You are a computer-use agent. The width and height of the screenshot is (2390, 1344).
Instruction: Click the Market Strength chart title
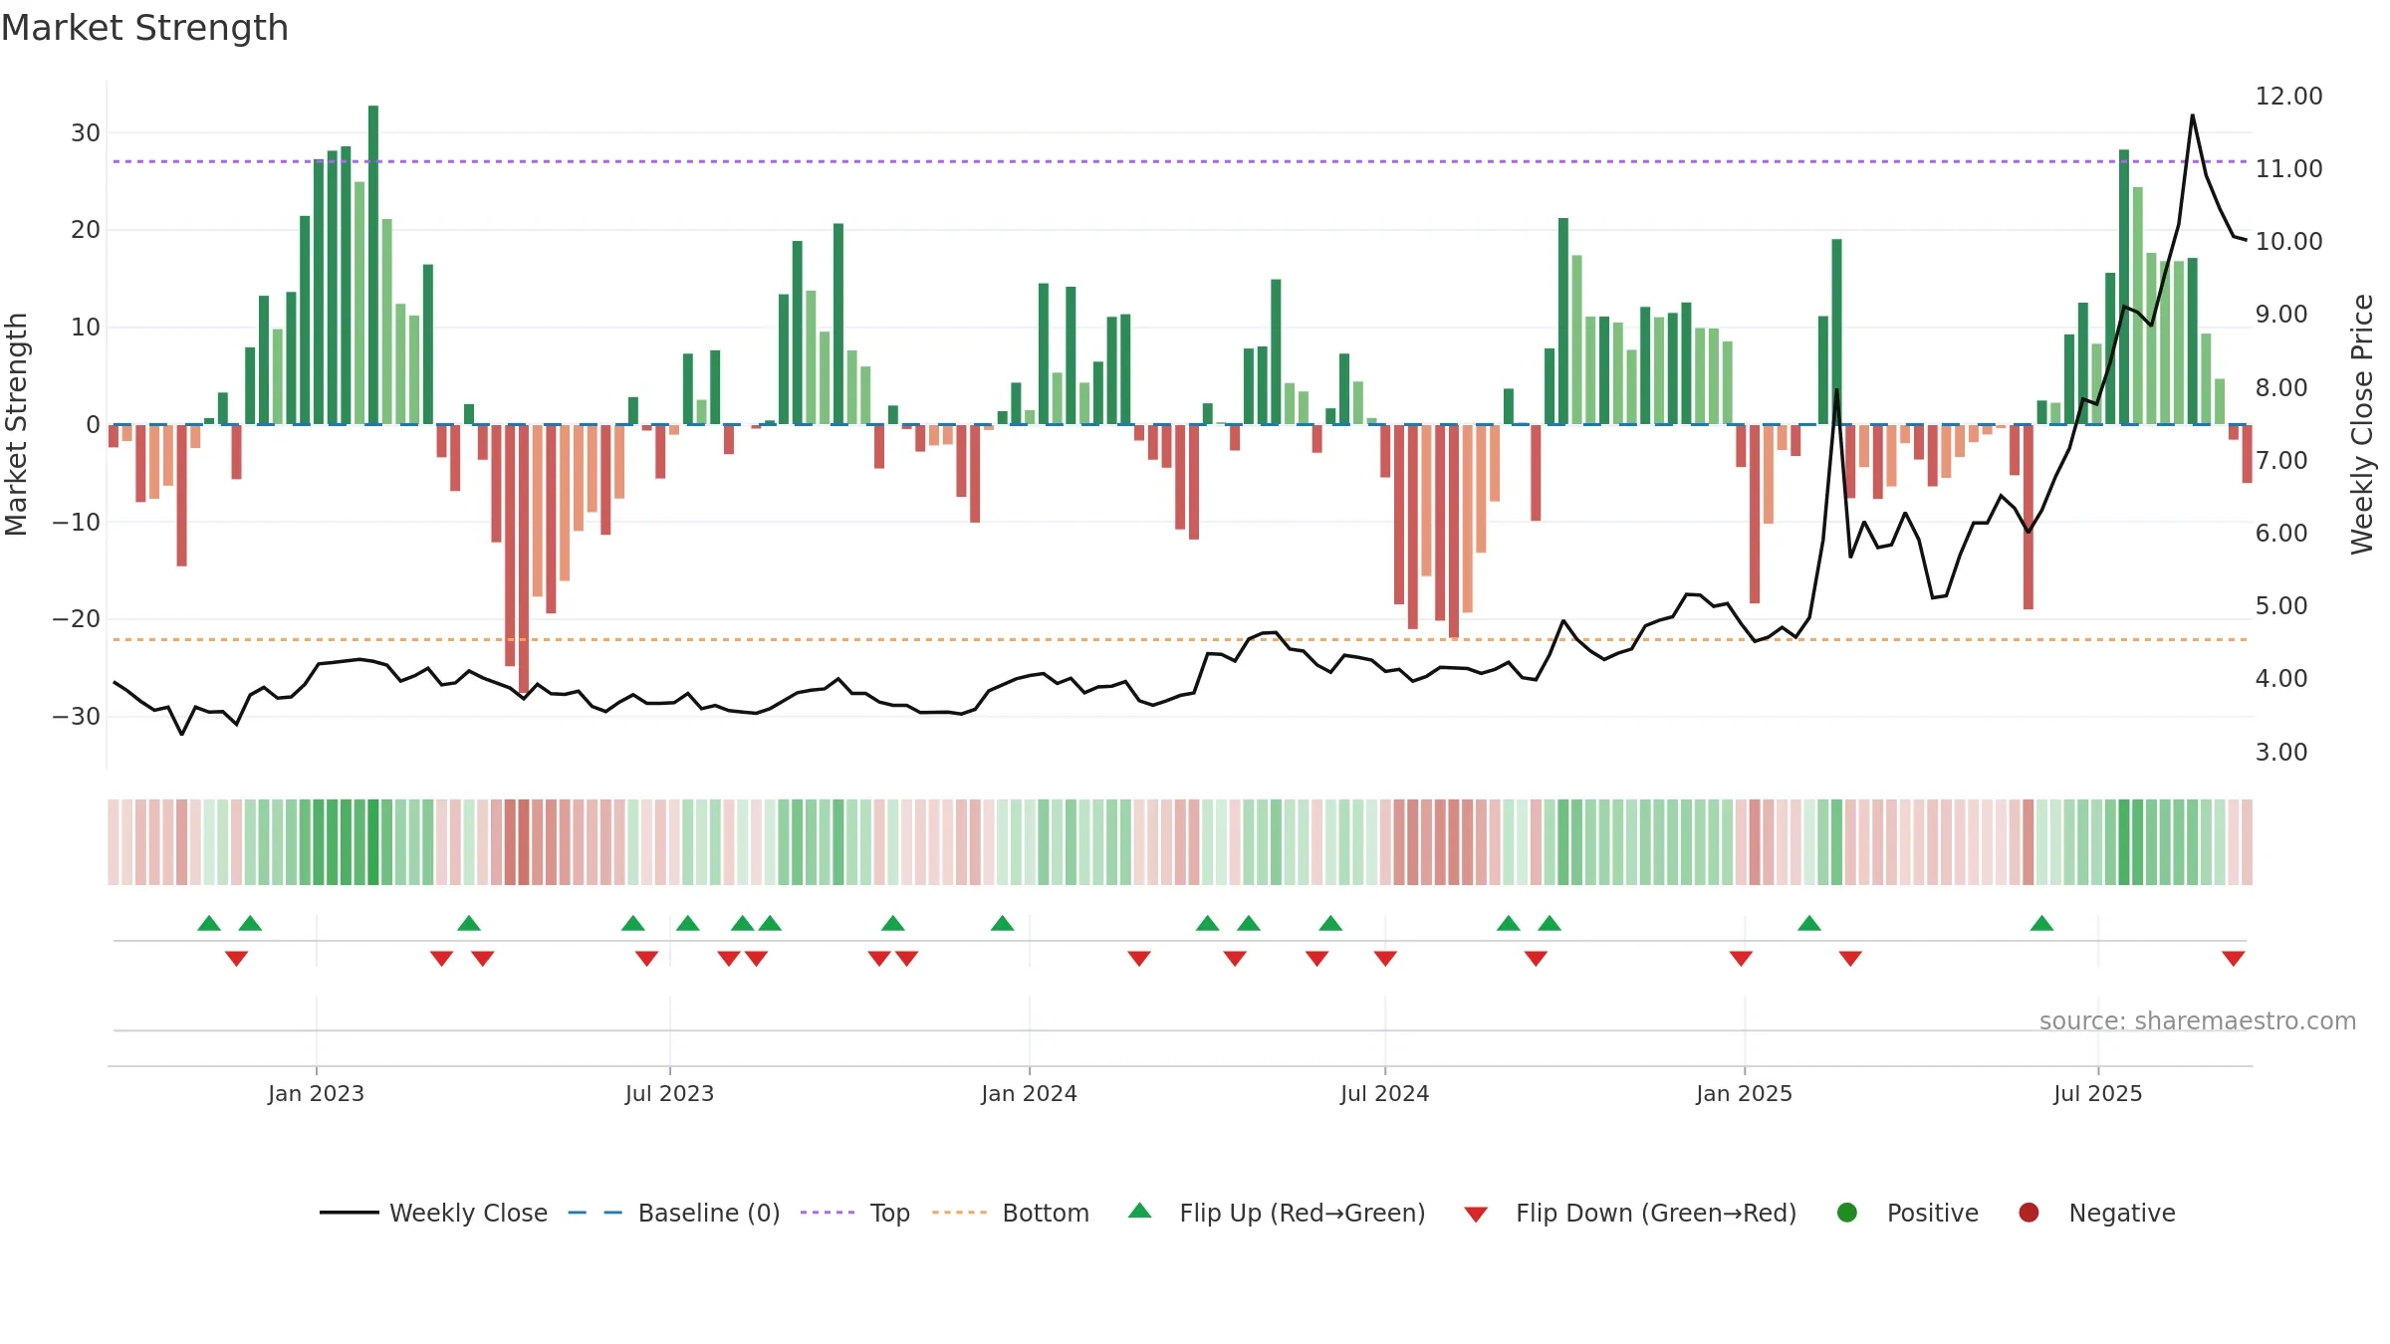[x=144, y=28]
